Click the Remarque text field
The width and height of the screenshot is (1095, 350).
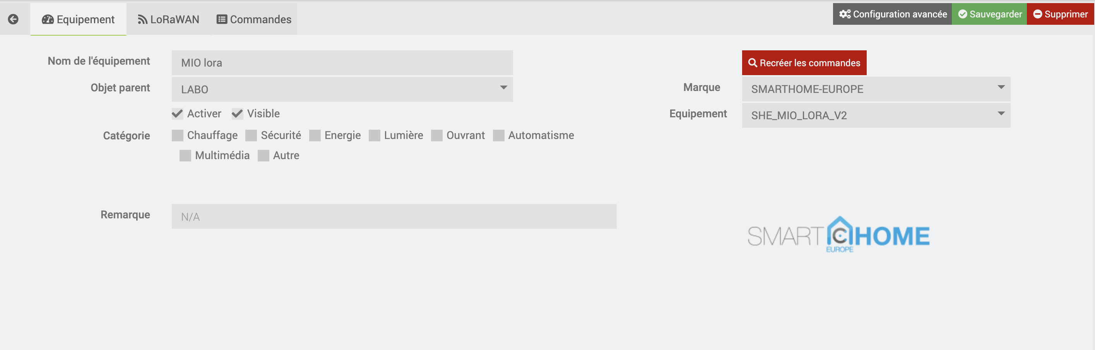pyautogui.click(x=394, y=216)
